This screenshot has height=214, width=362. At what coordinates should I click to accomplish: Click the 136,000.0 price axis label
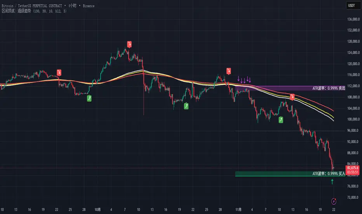353,19
